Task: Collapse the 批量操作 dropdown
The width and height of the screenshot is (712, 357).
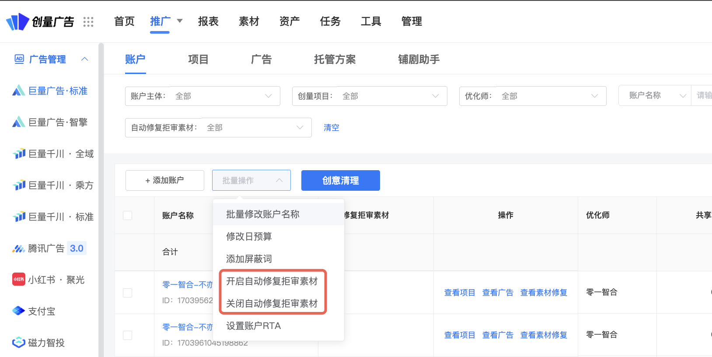Action: [251, 180]
